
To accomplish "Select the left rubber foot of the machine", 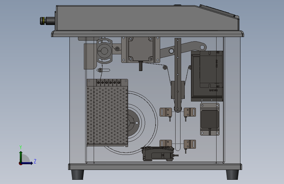I will tap(78, 175).
